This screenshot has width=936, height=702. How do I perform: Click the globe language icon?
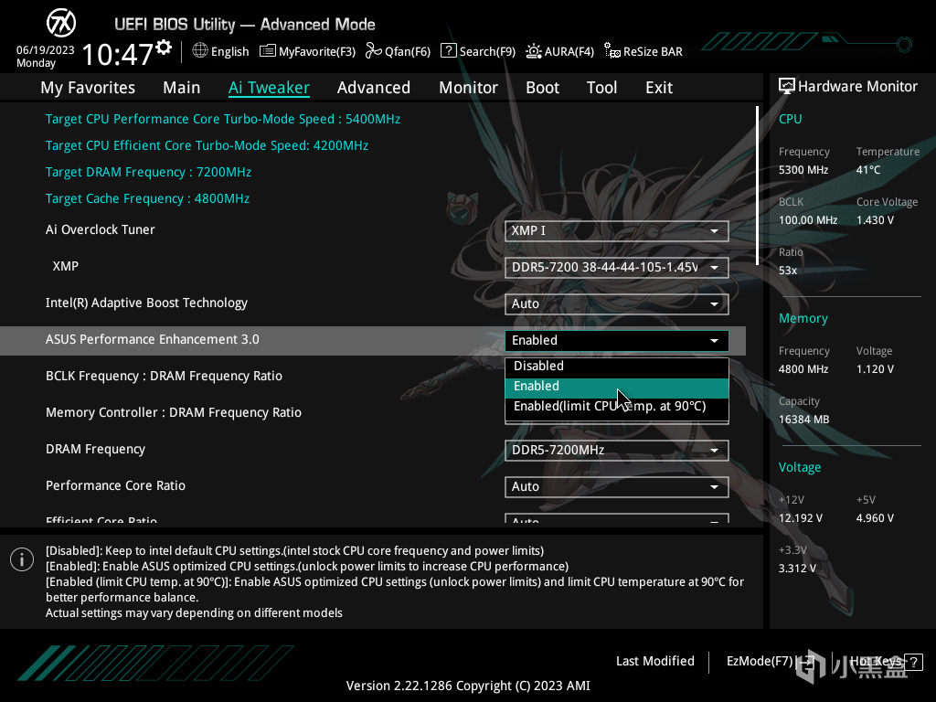(x=200, y=51)
